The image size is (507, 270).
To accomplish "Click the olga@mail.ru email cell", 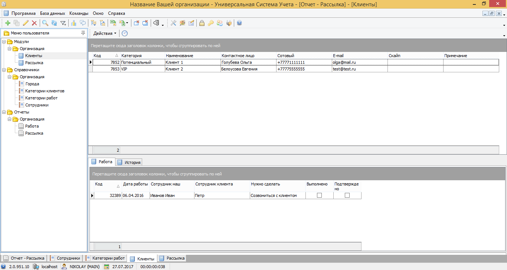I will [x=360, y=62].
